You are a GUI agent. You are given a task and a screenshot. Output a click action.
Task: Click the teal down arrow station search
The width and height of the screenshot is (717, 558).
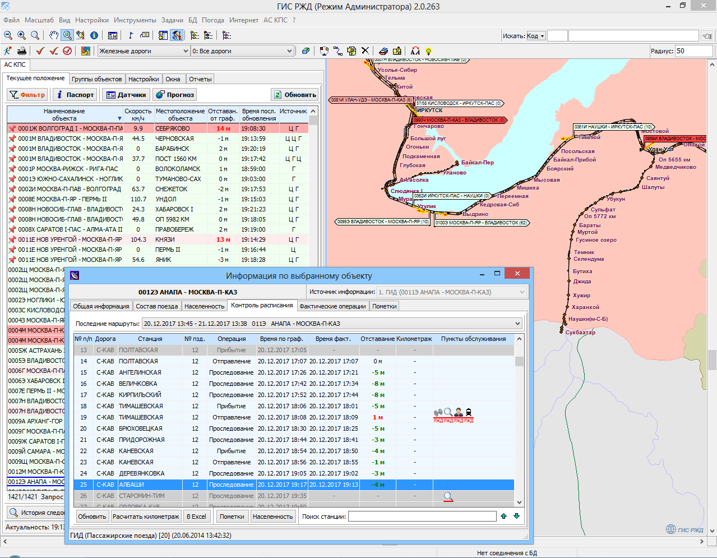click(x=516, y=516)
